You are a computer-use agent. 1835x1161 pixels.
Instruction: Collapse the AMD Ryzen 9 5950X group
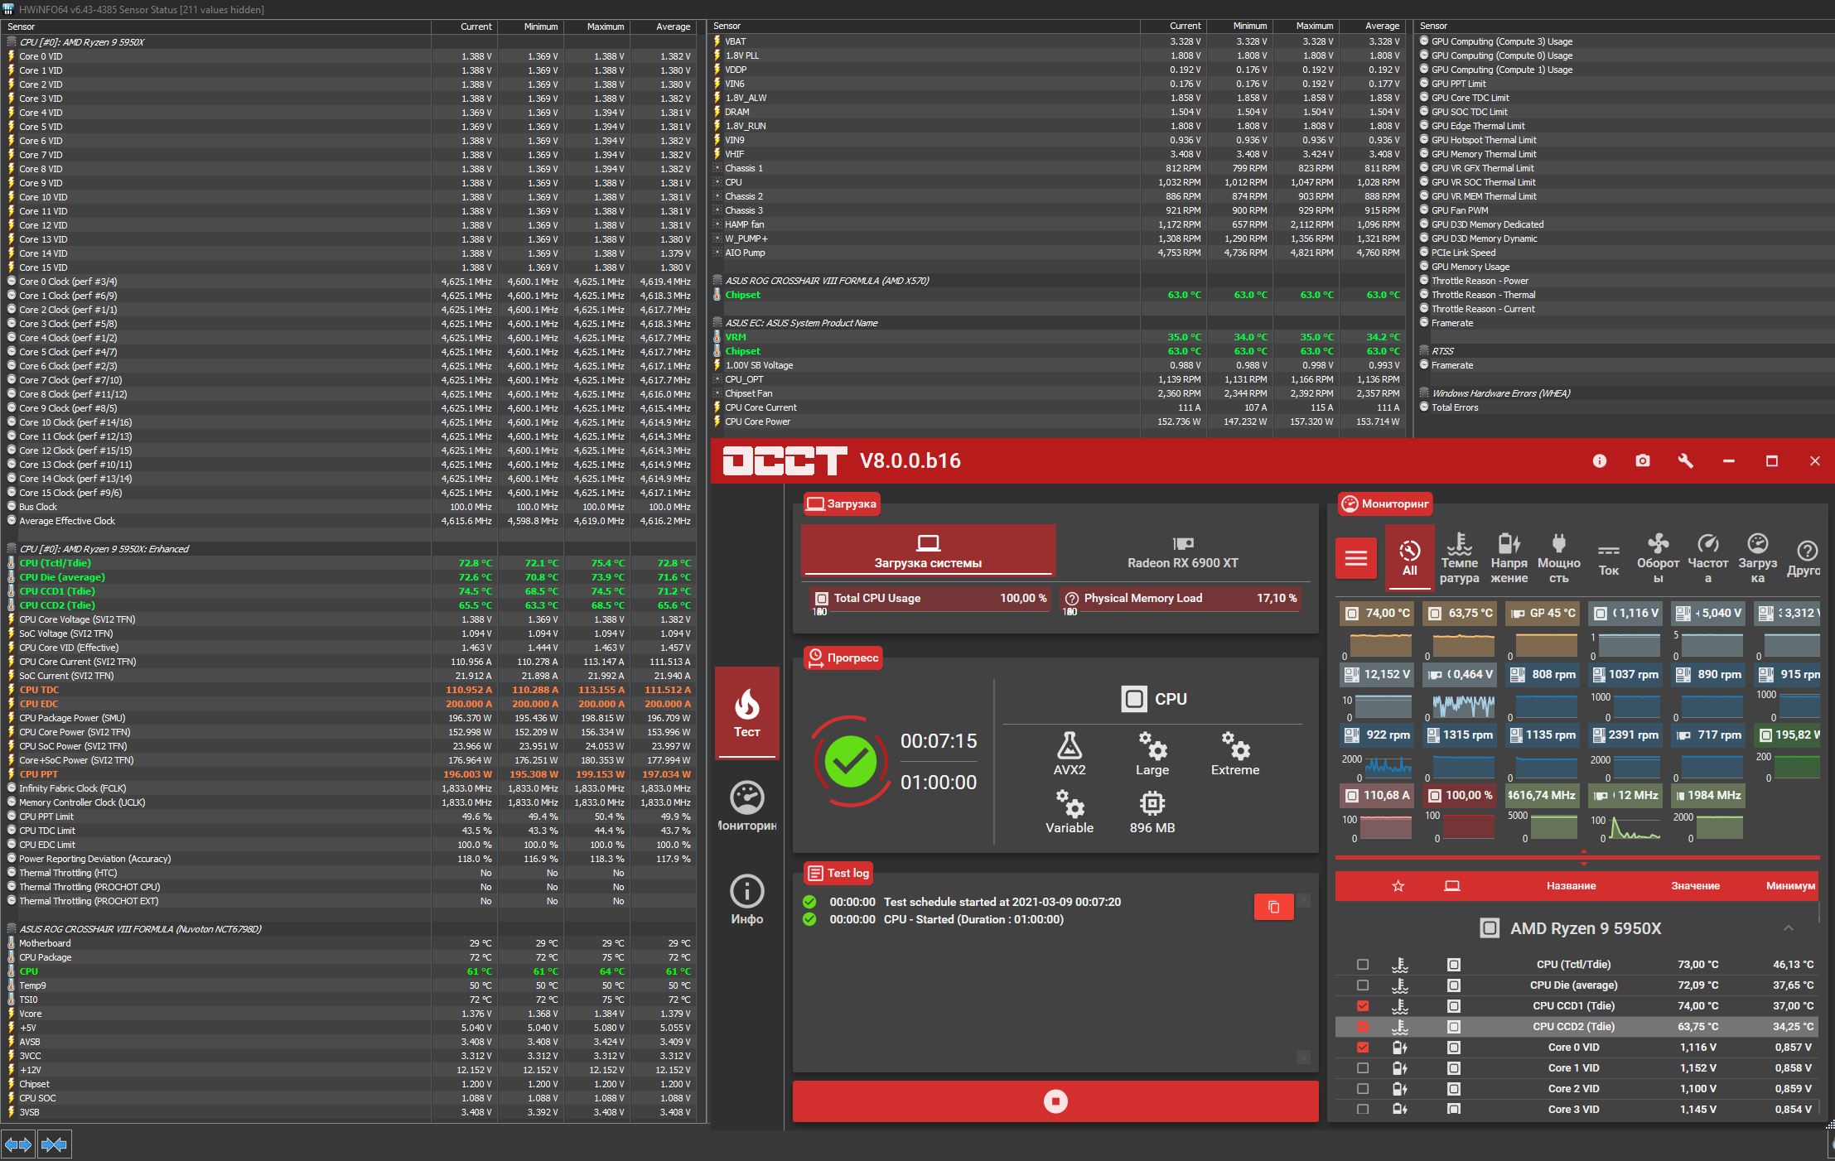1788,928
